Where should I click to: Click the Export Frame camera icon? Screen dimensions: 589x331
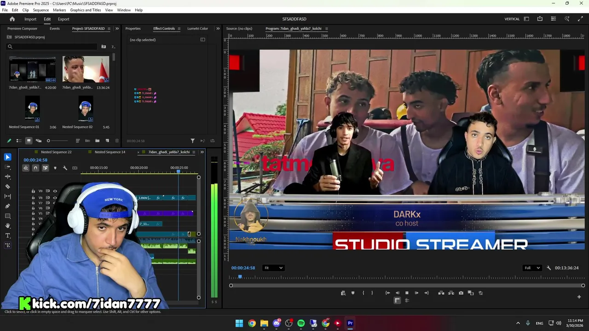(461, 293)
